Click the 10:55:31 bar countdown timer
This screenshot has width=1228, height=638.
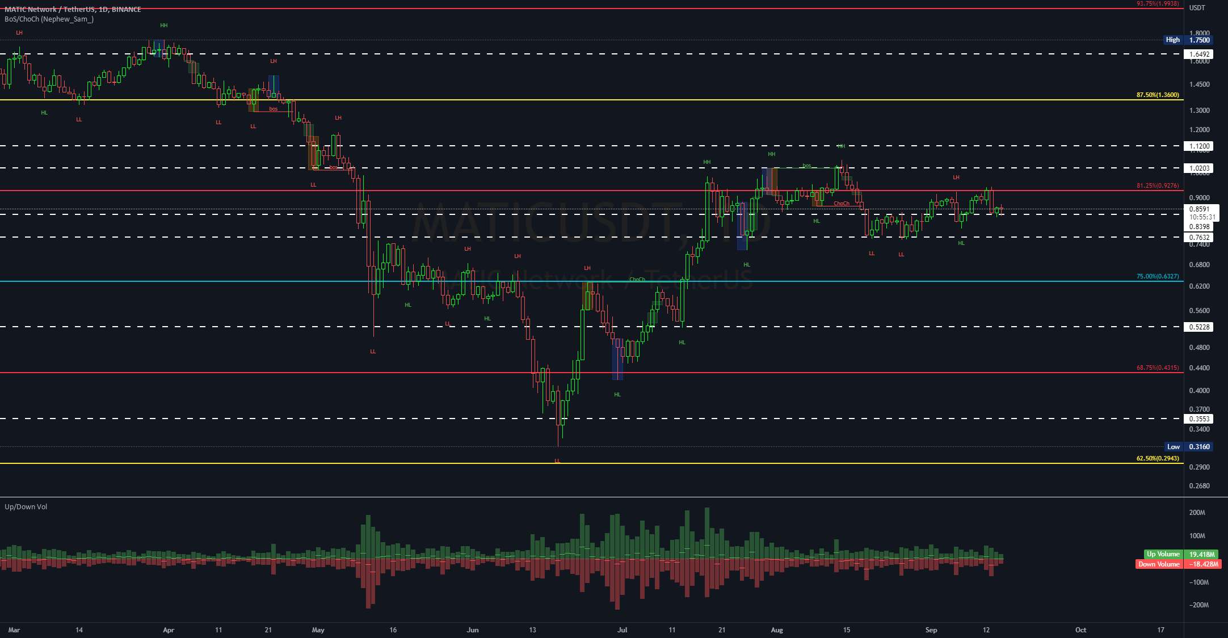1202,217
